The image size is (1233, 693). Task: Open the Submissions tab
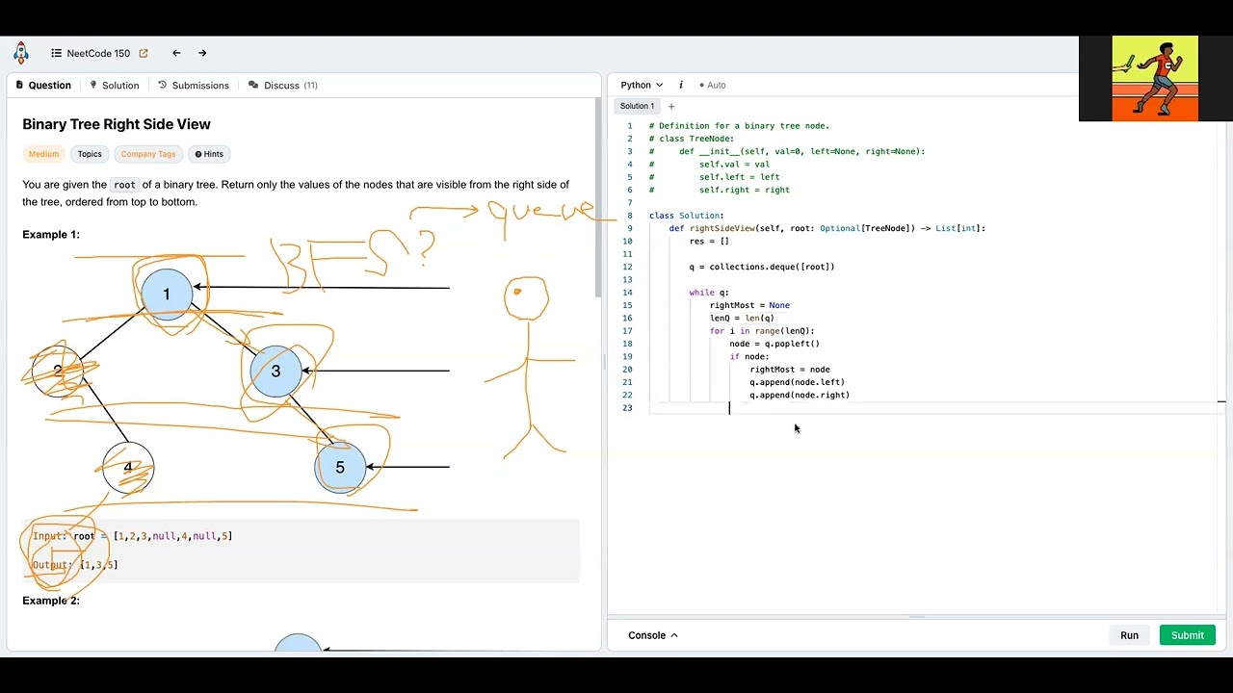(194, 86)
